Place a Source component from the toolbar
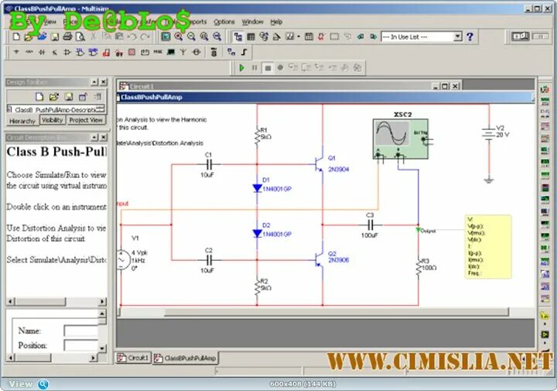The height and width of the screenshot is (391, 557). tap(16, 52)
